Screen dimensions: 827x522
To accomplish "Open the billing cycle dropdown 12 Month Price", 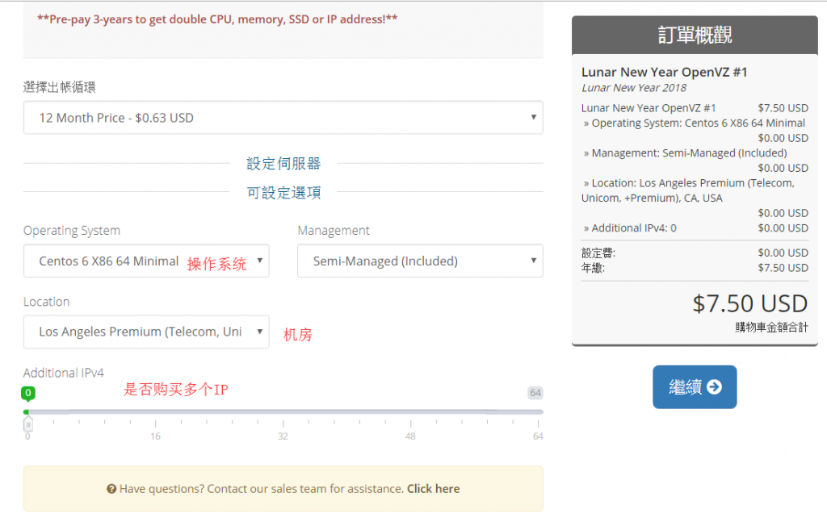I will (x=283, y=118).
